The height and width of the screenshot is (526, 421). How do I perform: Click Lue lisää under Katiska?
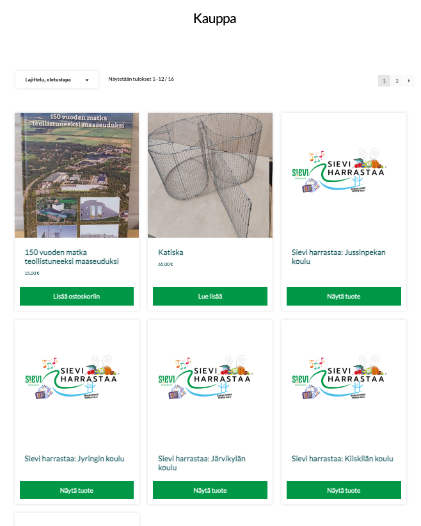(x=210, y=296)
